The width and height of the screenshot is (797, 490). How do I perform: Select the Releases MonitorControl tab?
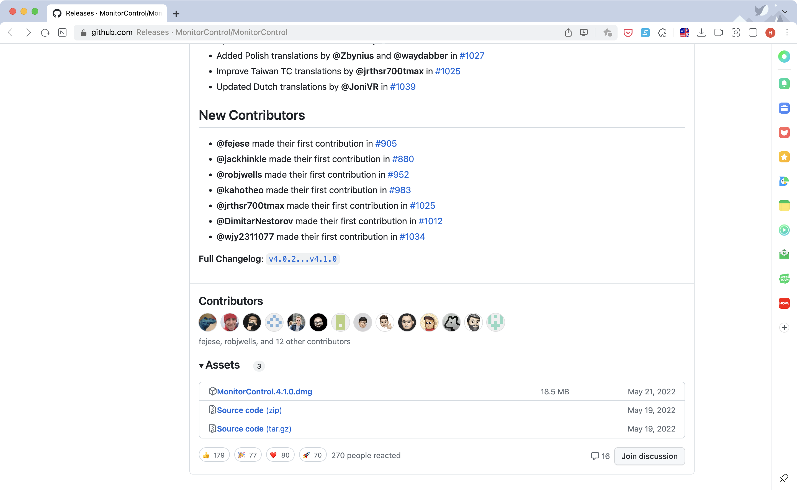coord(107,13)
